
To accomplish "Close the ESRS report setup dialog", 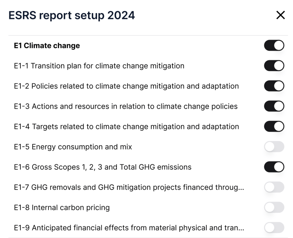I will coord(280,15).
